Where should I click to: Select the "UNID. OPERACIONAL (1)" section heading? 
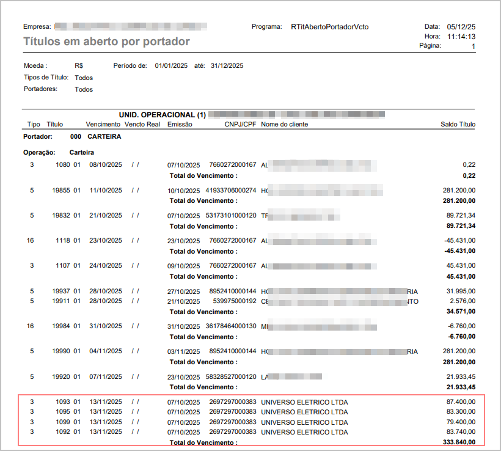pyautogui.click(x=162, y=114)
